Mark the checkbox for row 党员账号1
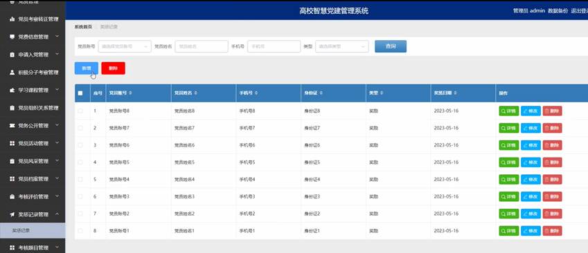This screenshot has width=588, height=253. coord(80,231)
